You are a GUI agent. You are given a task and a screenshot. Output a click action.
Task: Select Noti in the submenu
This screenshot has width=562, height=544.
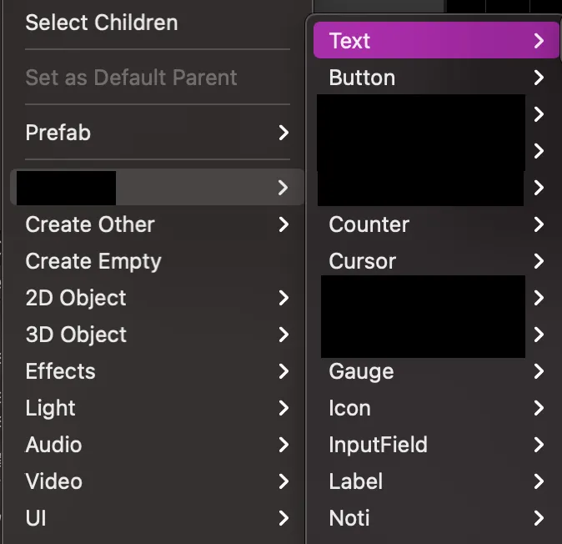point(349,518)
